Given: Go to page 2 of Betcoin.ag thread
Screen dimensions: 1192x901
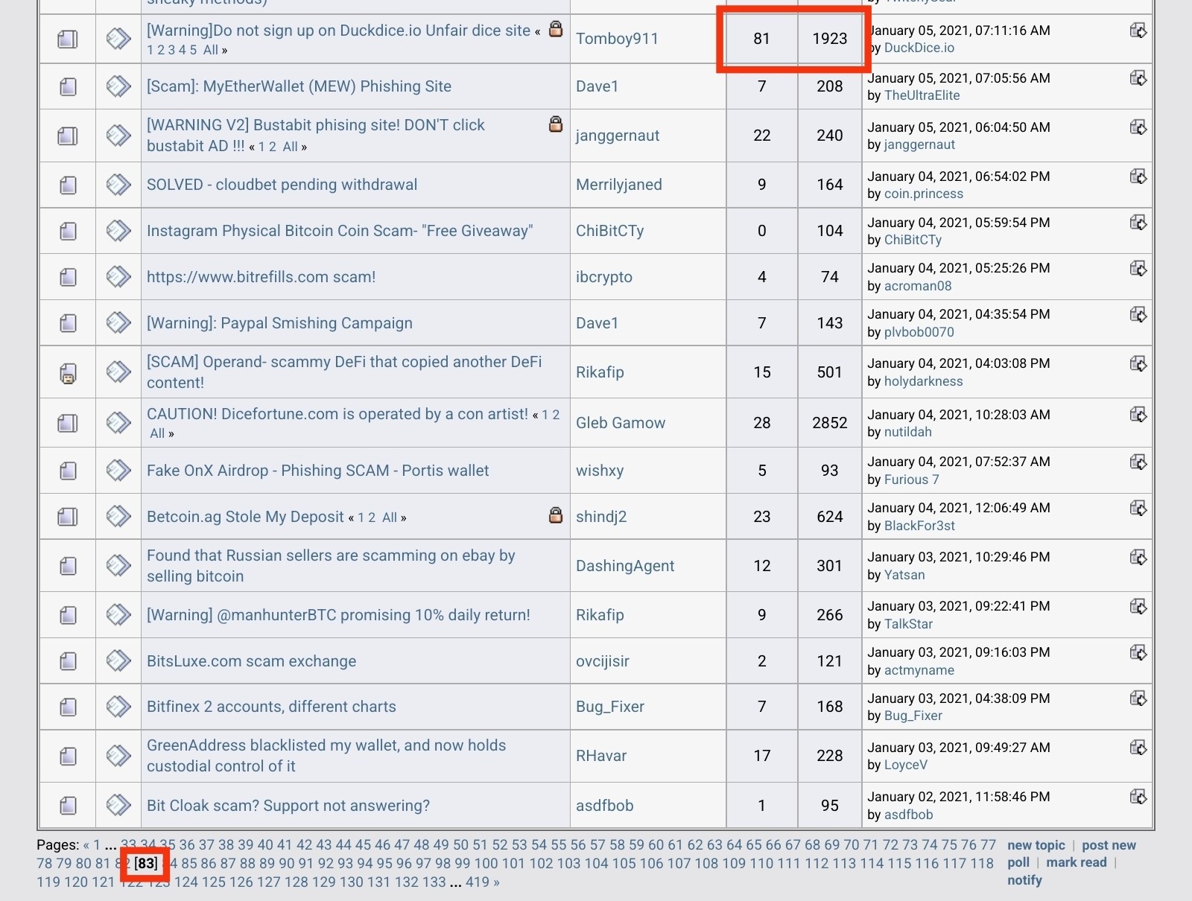Looking at the screenshot, I should pyautogui.click(x=372, y=518).
